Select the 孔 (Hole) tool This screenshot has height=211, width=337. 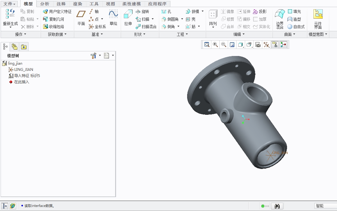pyautogui.click(x=166, y=11)
